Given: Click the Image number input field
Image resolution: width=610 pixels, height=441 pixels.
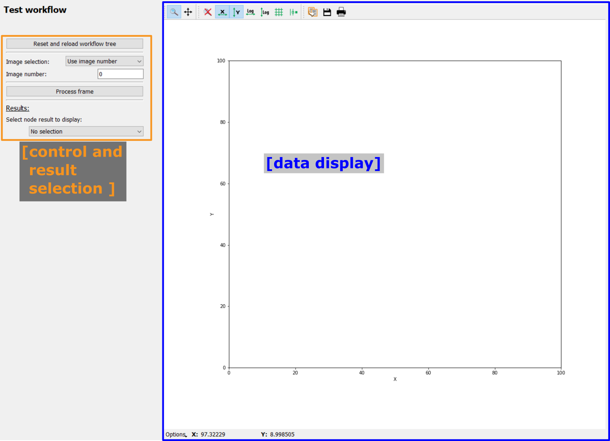Looking at the screenshot, I should [121, 74].
